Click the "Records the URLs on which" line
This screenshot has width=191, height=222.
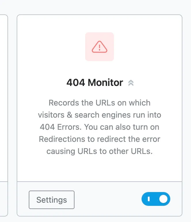tap(100, 103)
